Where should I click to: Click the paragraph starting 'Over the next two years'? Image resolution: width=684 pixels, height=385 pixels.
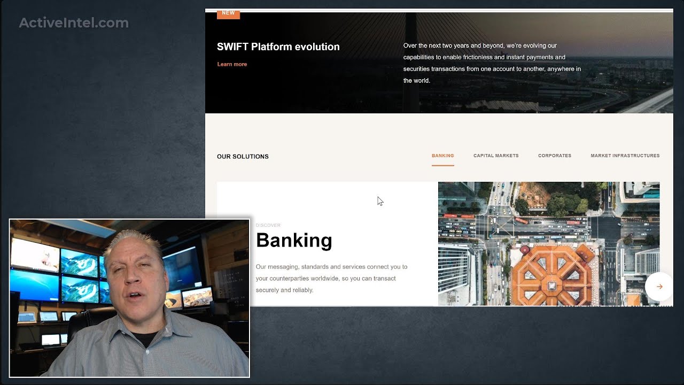pyautogui.click(x=492, y=63)
